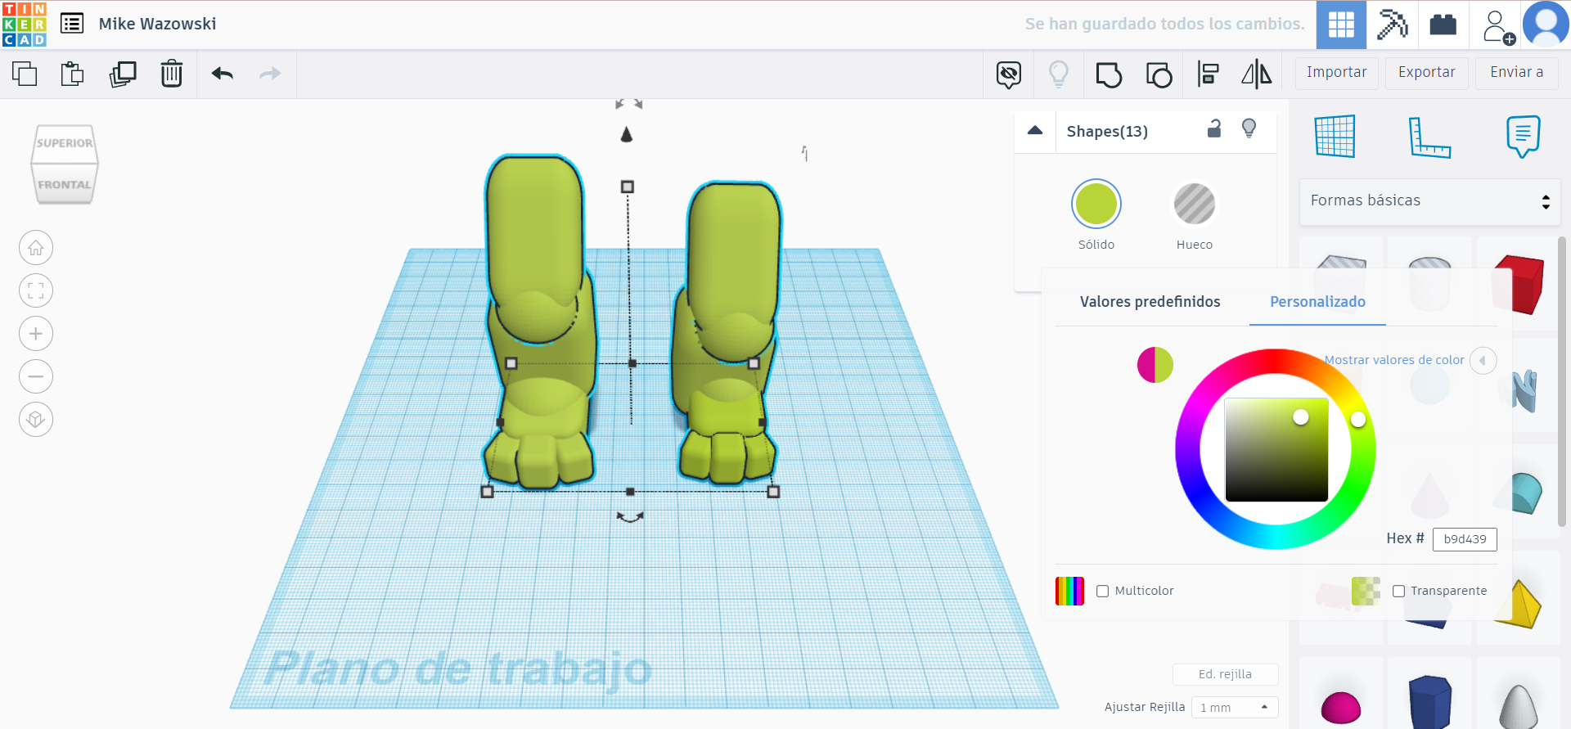This screenshot has height=729, width=1571.
Task: Toggle lock on selected shapes
Action: pos(1214,128)
